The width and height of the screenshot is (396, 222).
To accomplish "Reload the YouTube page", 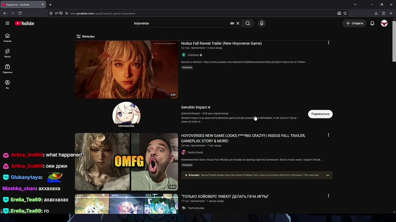I will click(20, 13).
